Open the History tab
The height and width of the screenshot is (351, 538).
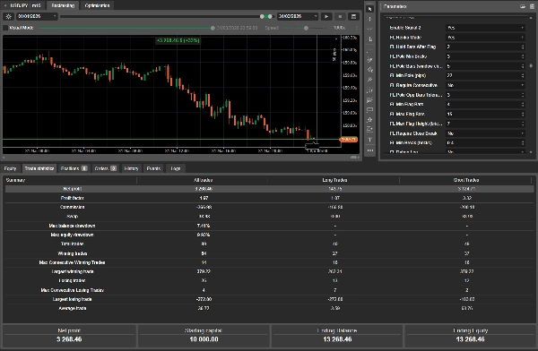(x=131, y=168)
